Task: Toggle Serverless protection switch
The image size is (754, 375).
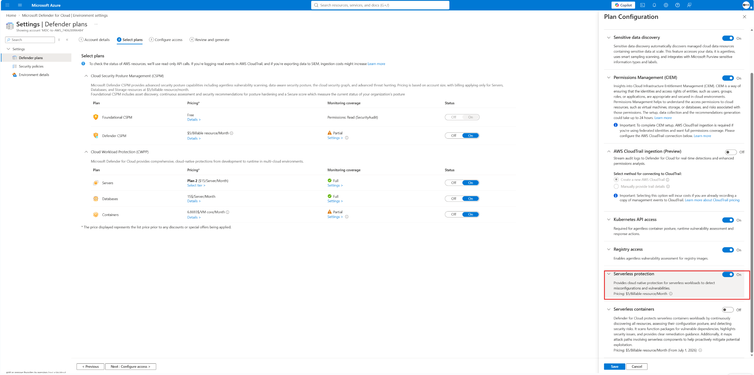Action: coord(728,274)
